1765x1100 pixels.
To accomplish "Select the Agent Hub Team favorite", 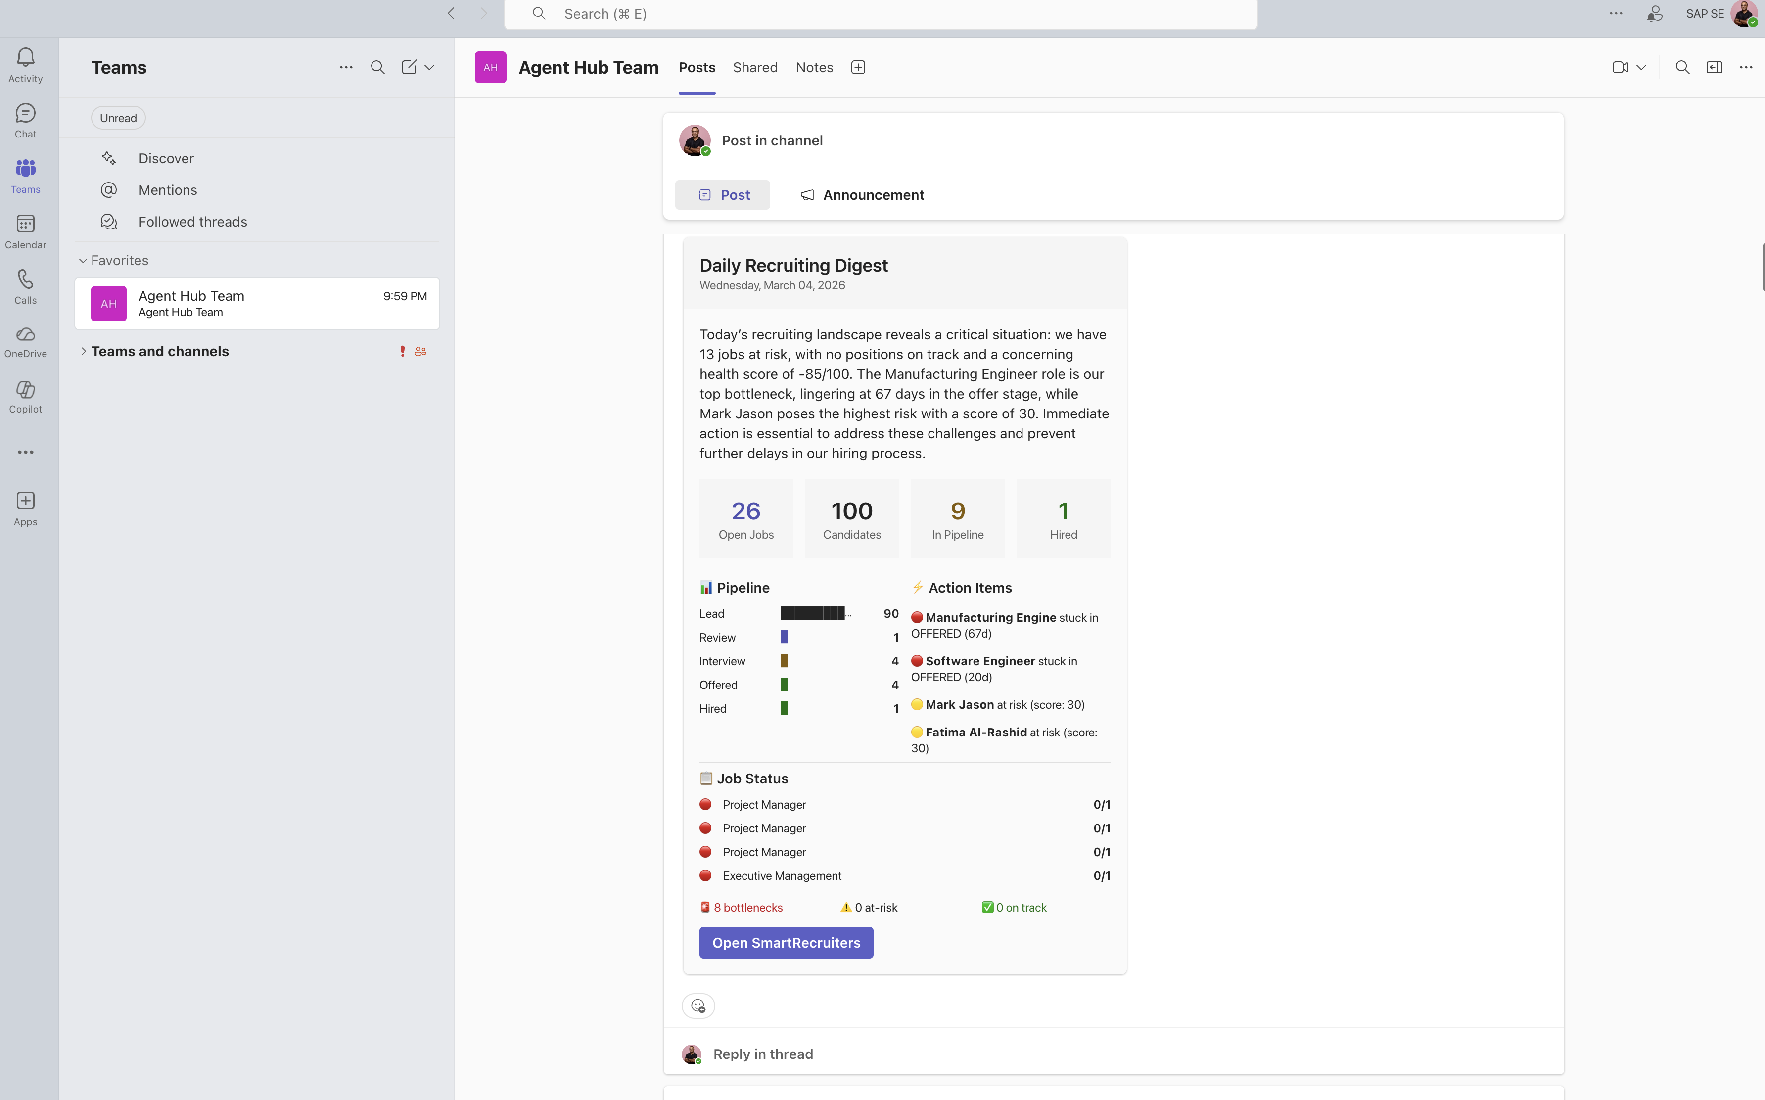I will 257,304.
